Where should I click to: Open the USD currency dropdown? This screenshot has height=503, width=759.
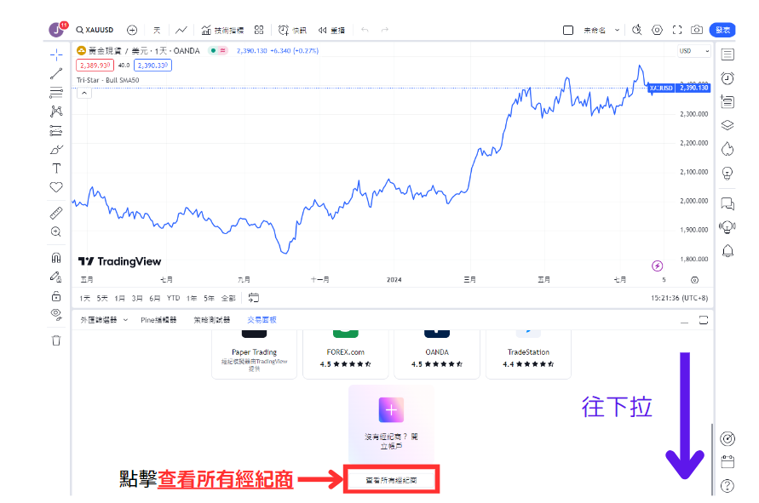693,51
